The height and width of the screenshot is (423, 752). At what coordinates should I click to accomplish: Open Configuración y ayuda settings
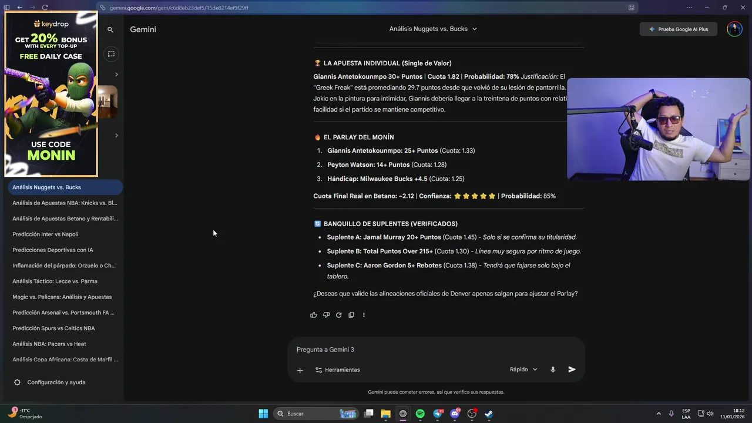click(50, 382)
